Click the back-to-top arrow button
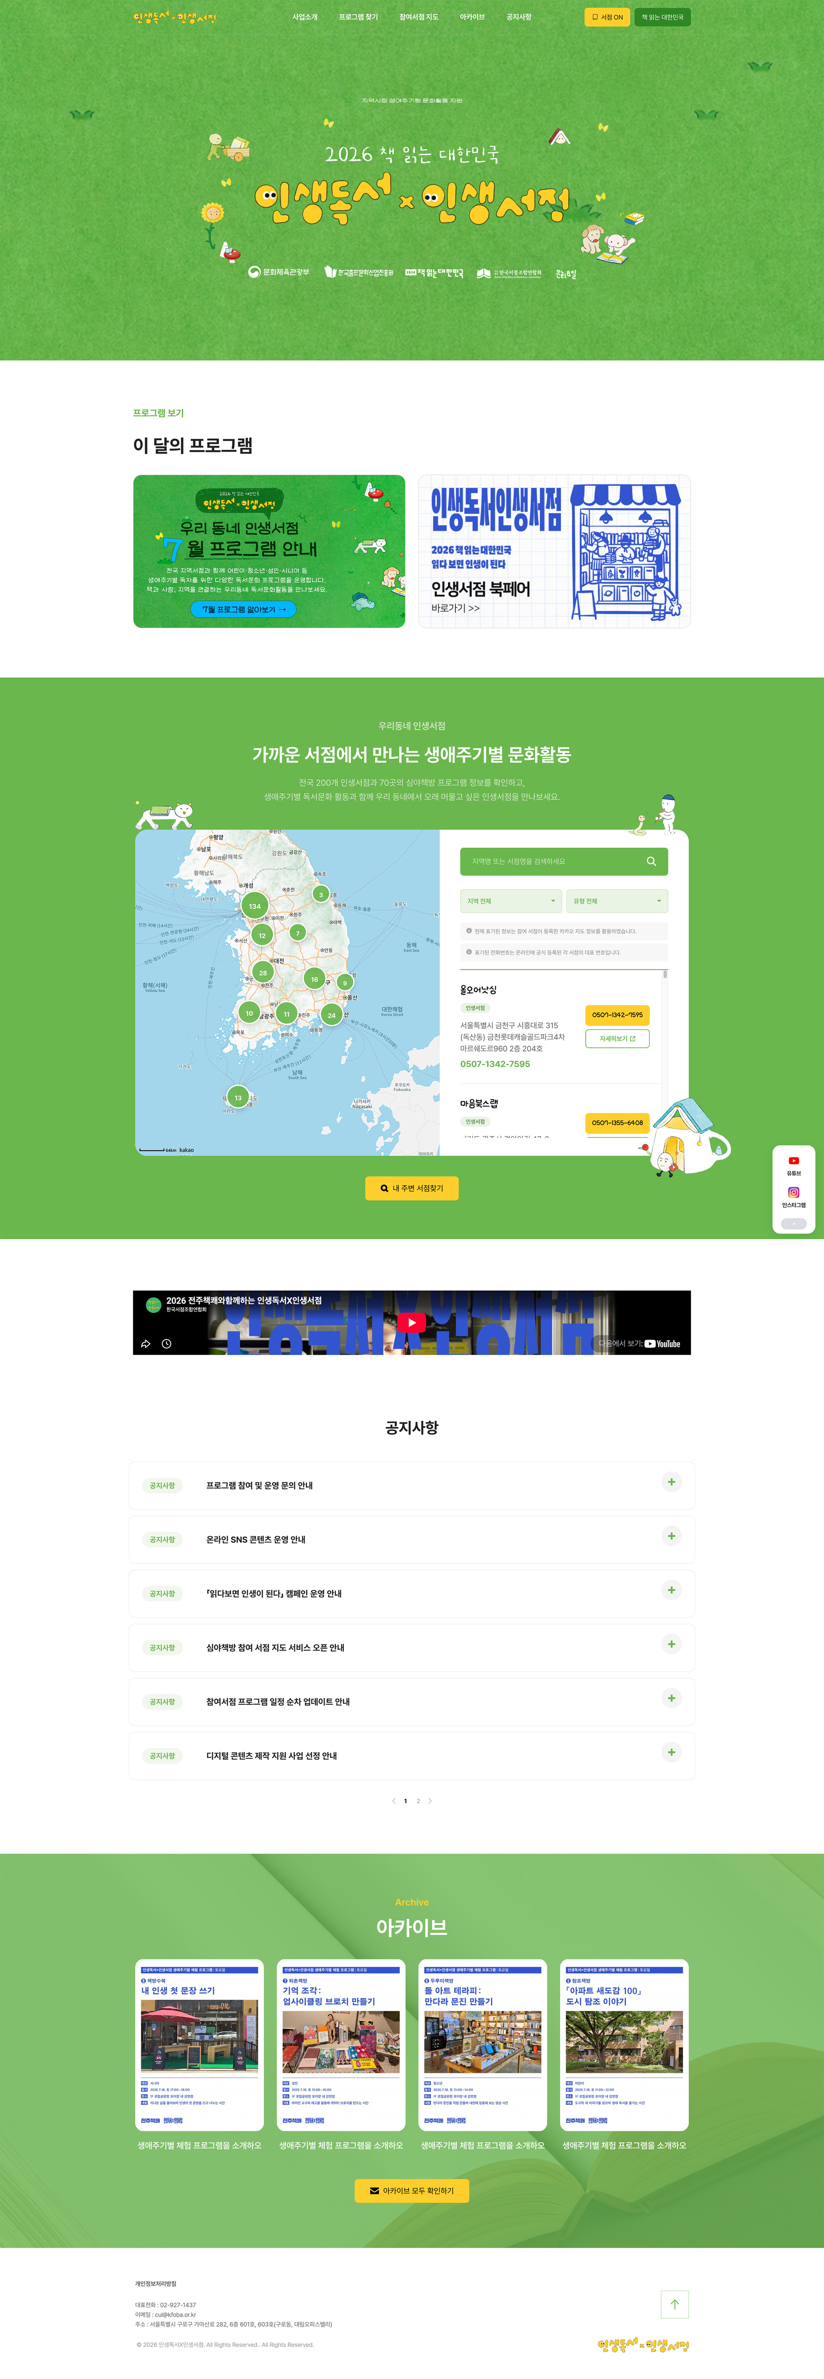 [x=674, y=2304]
